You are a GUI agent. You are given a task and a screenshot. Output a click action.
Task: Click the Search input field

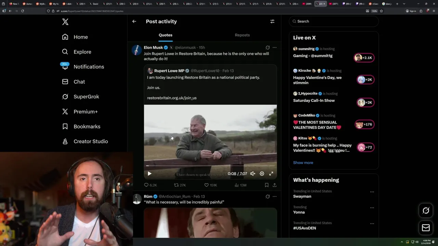(334, 21)
